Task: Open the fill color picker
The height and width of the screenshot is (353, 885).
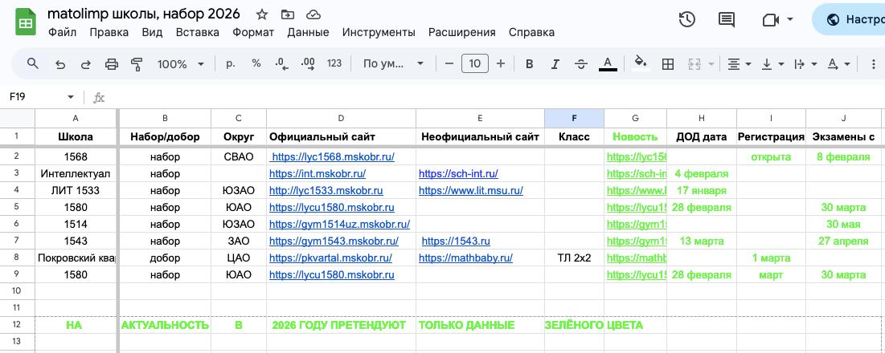Action: [641, 64]
